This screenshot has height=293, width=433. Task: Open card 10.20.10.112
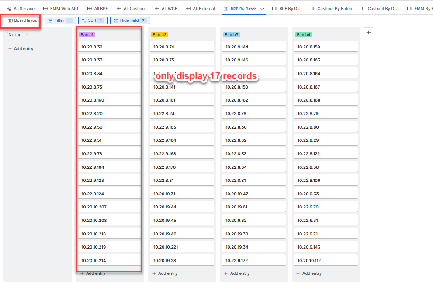click(x=326, y=260)
